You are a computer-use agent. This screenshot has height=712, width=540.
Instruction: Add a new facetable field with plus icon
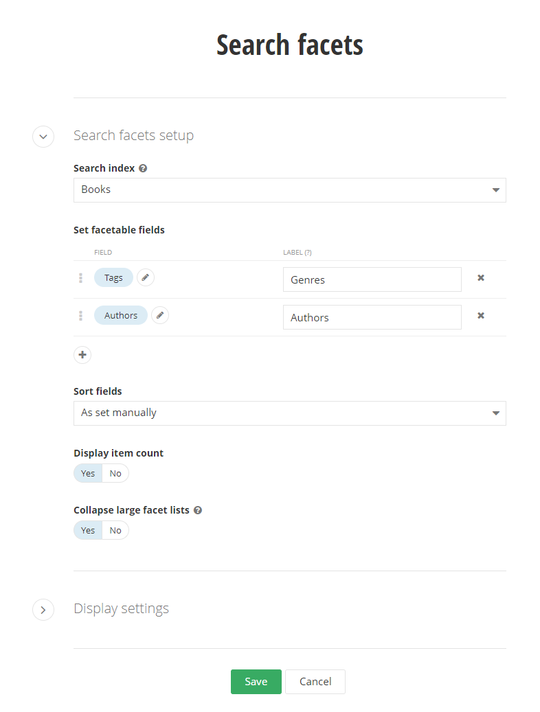82,355
